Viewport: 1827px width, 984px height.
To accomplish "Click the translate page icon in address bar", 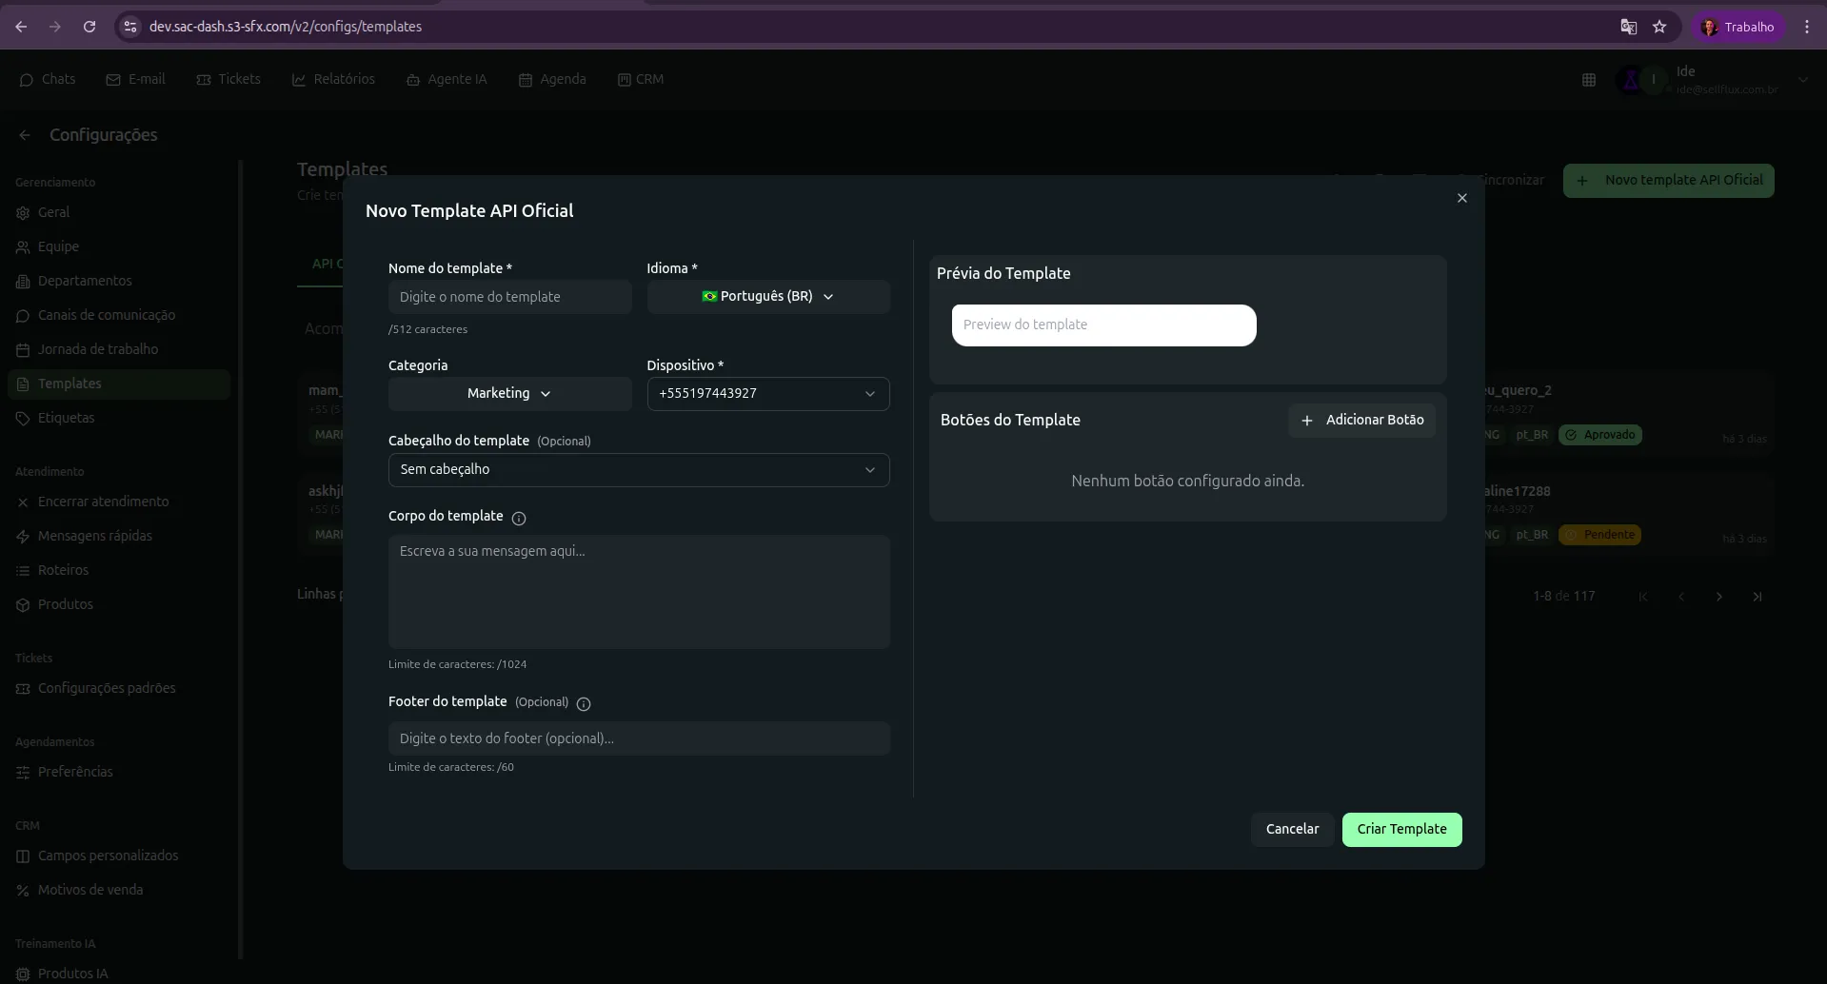I will pyautogui.click(x=1628, y=27).
